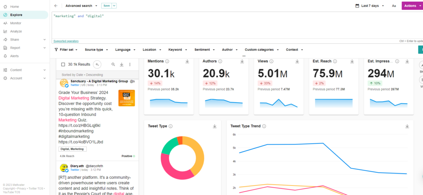
Task: Open the Advanced search dropdown
Action: pos(81,6)
